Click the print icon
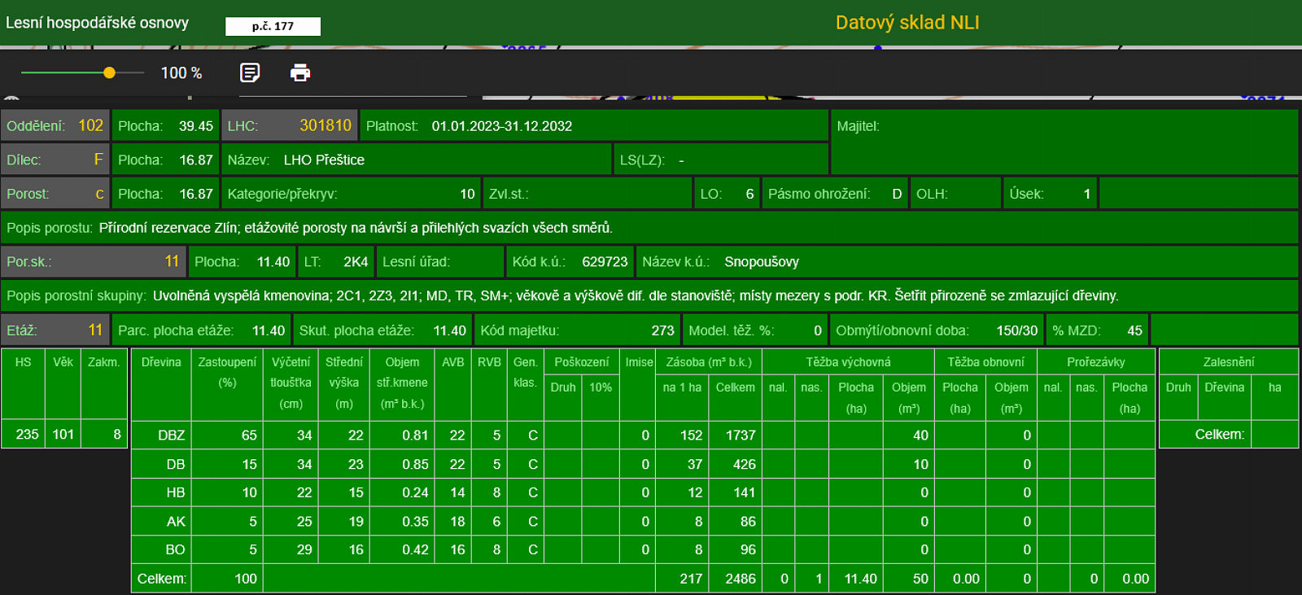Viewport: 1302px width, 595px height. [x=300, y=73]
